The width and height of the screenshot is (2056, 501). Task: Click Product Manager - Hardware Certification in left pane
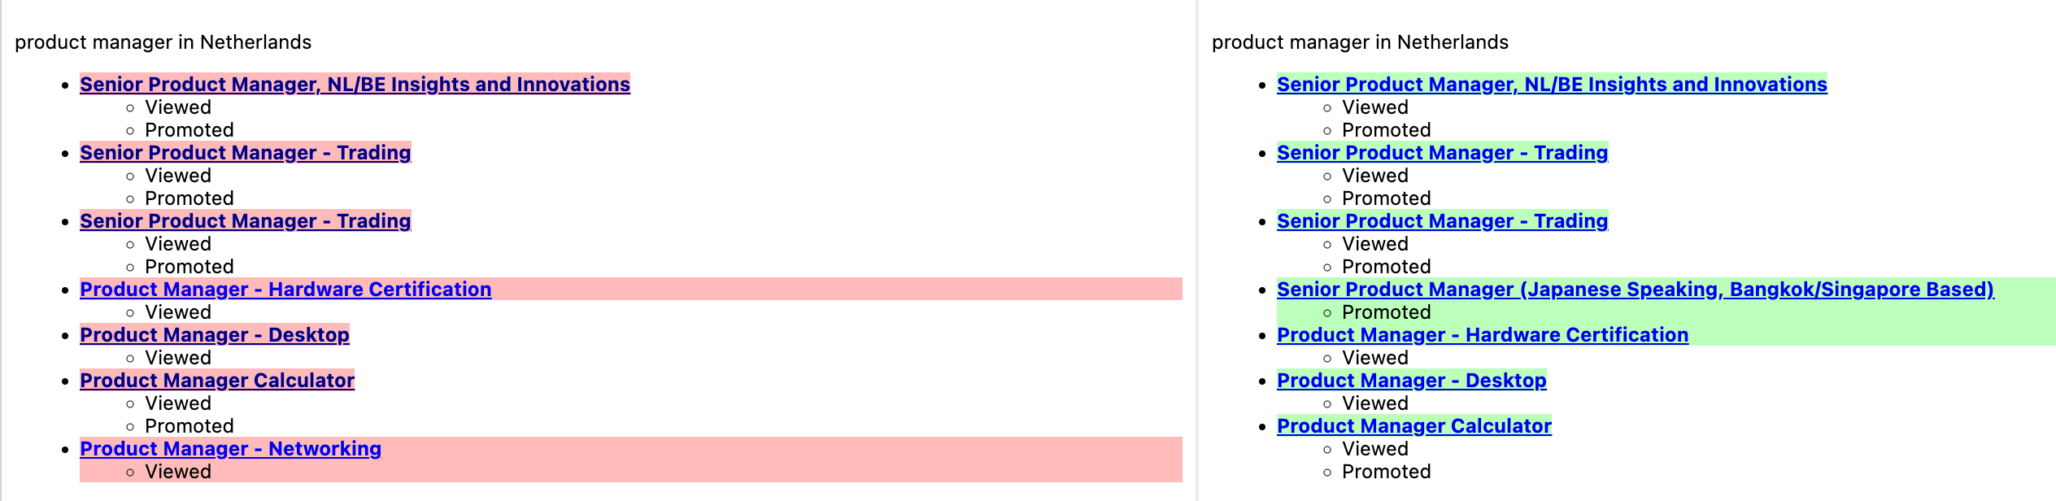click(285, 290)
